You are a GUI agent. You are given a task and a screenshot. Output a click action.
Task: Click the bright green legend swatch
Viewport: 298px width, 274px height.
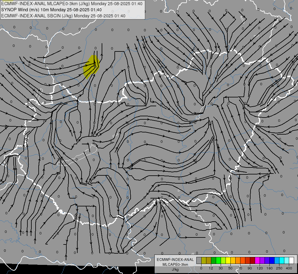pos(218,260)
